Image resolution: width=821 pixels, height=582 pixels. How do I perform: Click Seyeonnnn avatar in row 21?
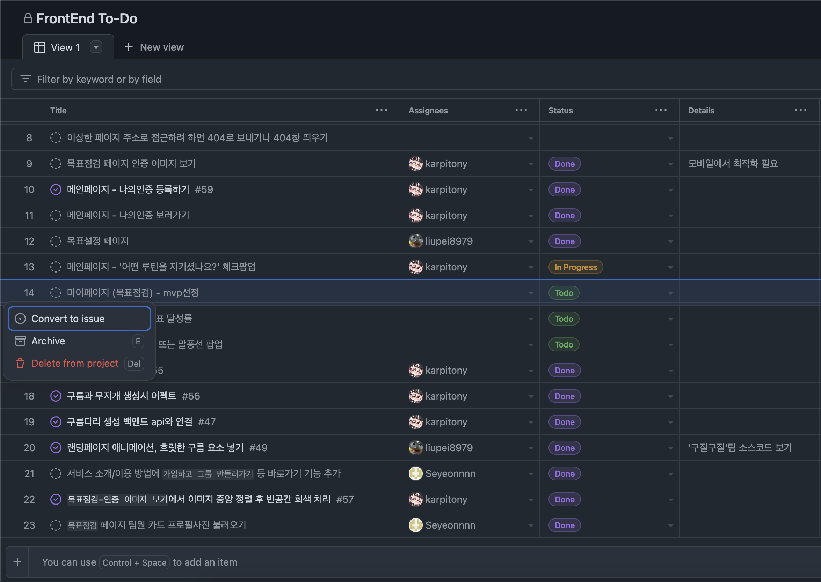(x=415, y=473)
